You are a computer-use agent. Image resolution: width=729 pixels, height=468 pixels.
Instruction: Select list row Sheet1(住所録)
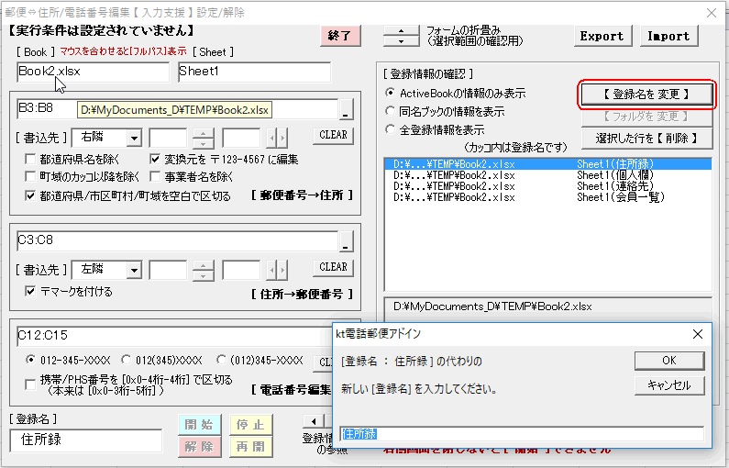click(548, 164)
